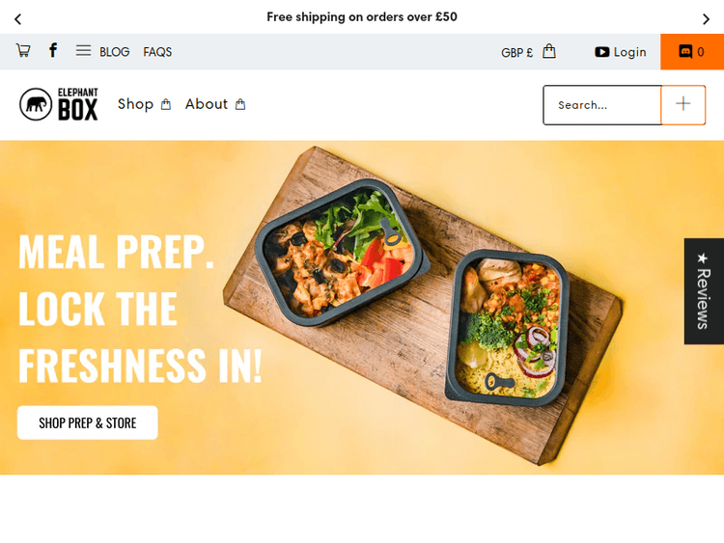Click the bag icon next to Shop
The height and width of the screenshot is (543, 724).
(166, 105)
